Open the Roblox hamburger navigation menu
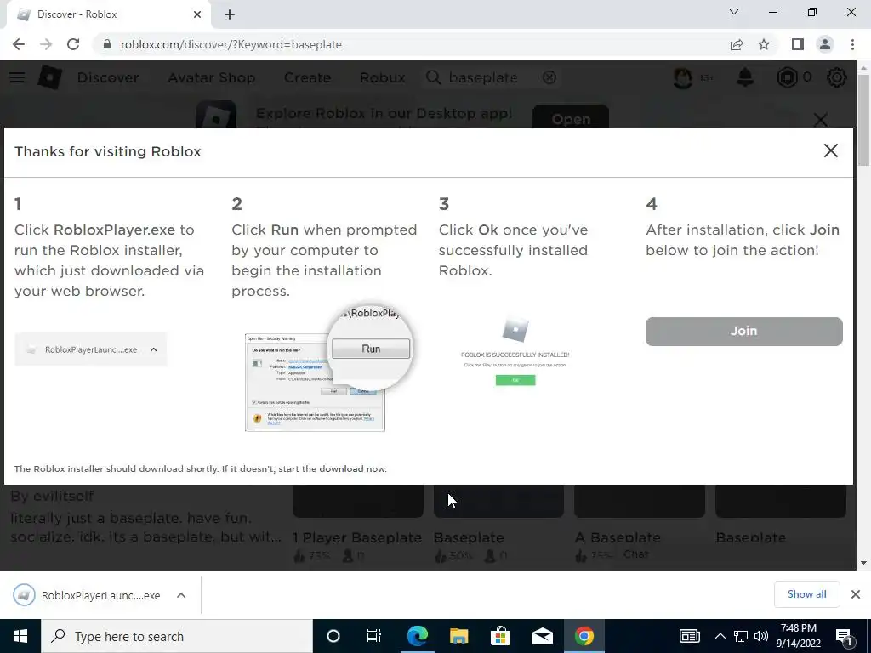Viewport: 871px width, 653px height. 17,77
